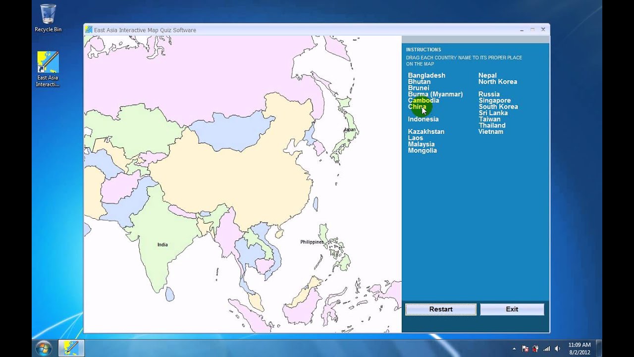Click the Japan label on the map
The image size is (634, 357).
click(x=350, y=130)
